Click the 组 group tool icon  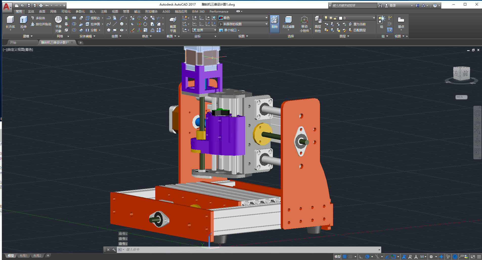[x=381, y=19]
